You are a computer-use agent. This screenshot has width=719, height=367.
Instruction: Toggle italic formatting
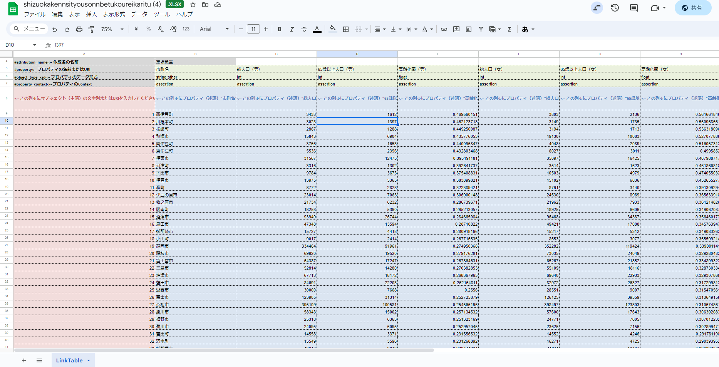point(292,29)
